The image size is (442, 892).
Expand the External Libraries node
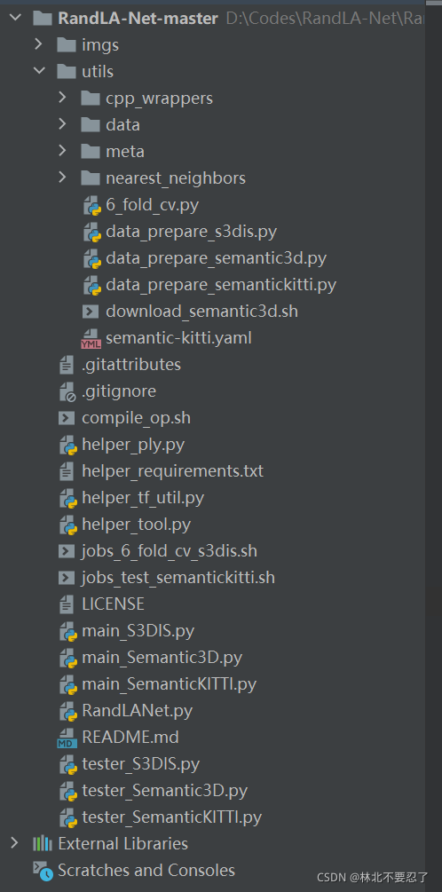15,843
